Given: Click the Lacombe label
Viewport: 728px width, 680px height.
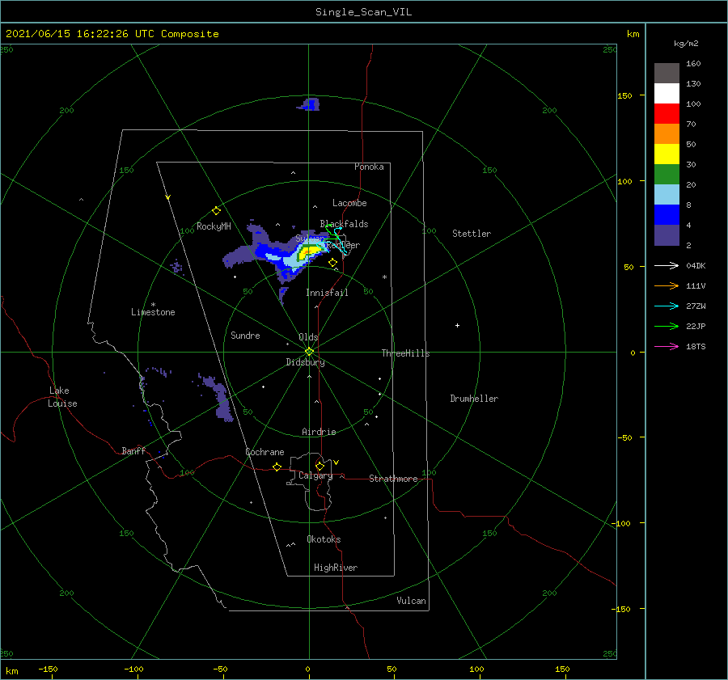Looking at the screenshot, I should click(x=349, y=203).
